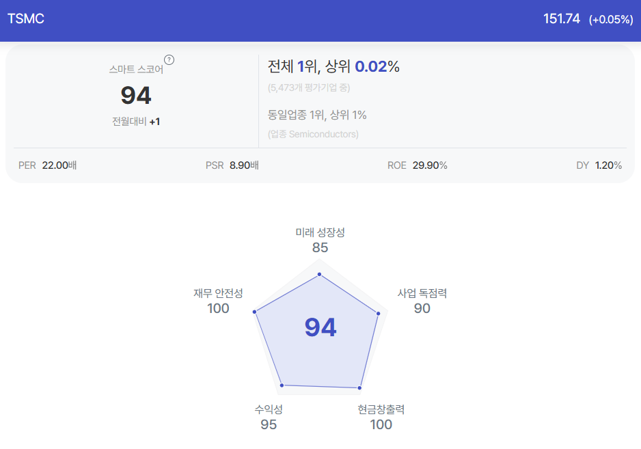Click the 현금창출력 100 radar label
641x449 pixels.
381,418
